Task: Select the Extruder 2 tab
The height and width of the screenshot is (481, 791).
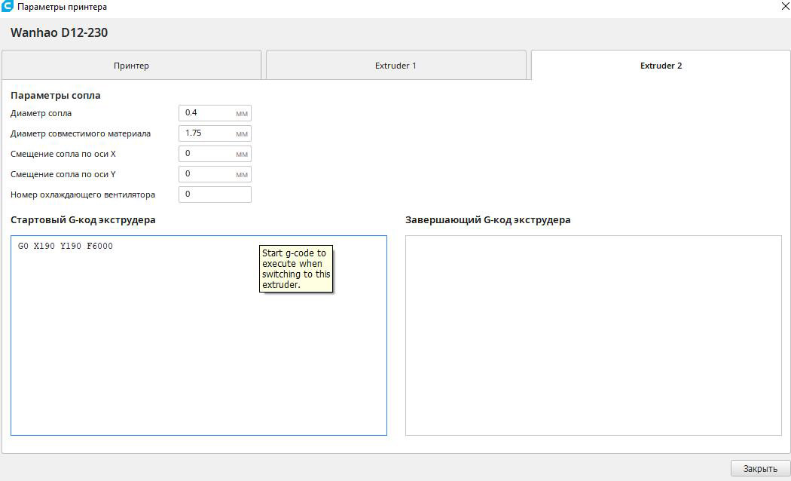Action: click(x=661, y=66)
